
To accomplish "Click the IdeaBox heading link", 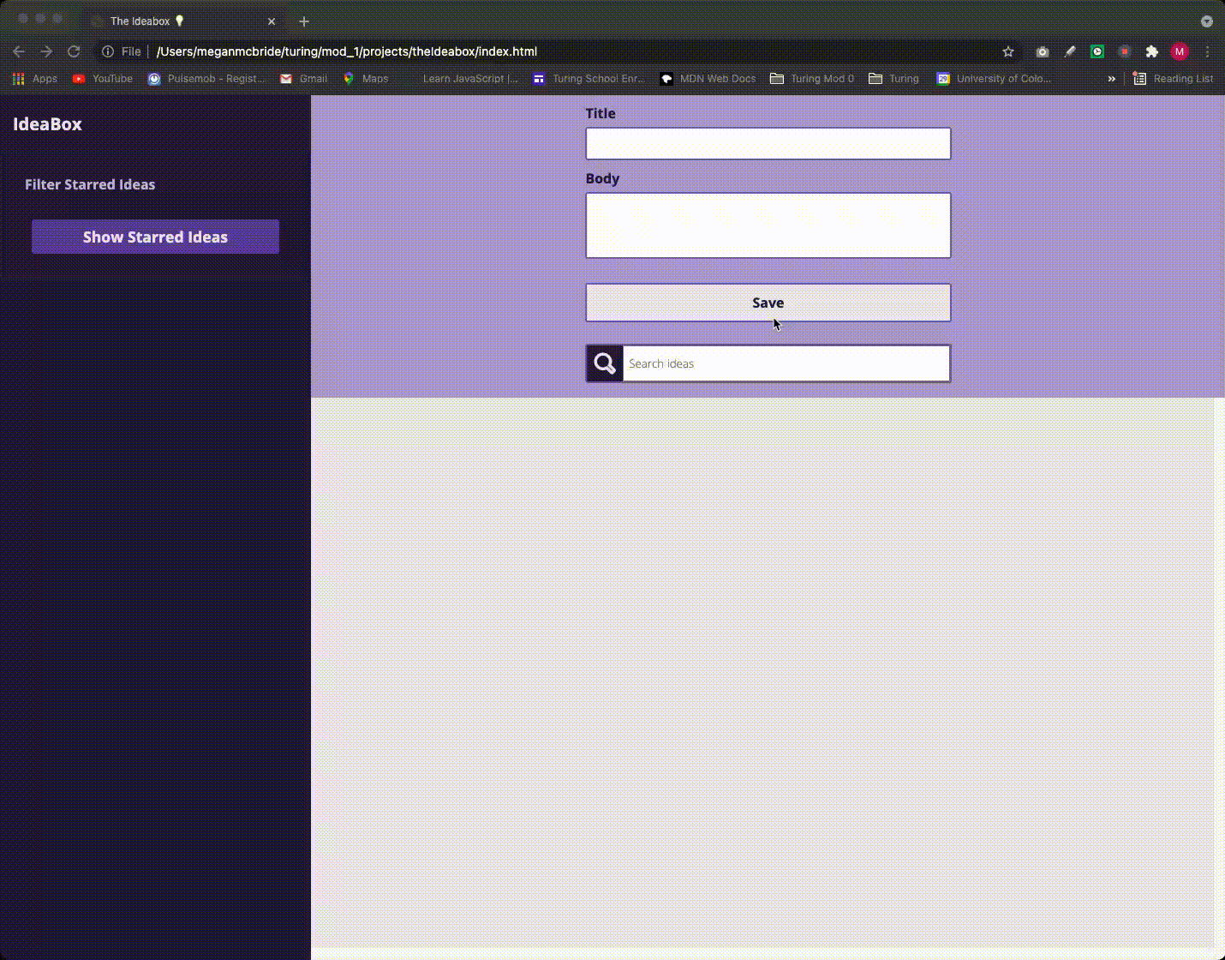I will tap(47, 123).
